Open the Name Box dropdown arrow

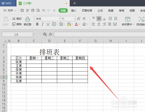32,35
